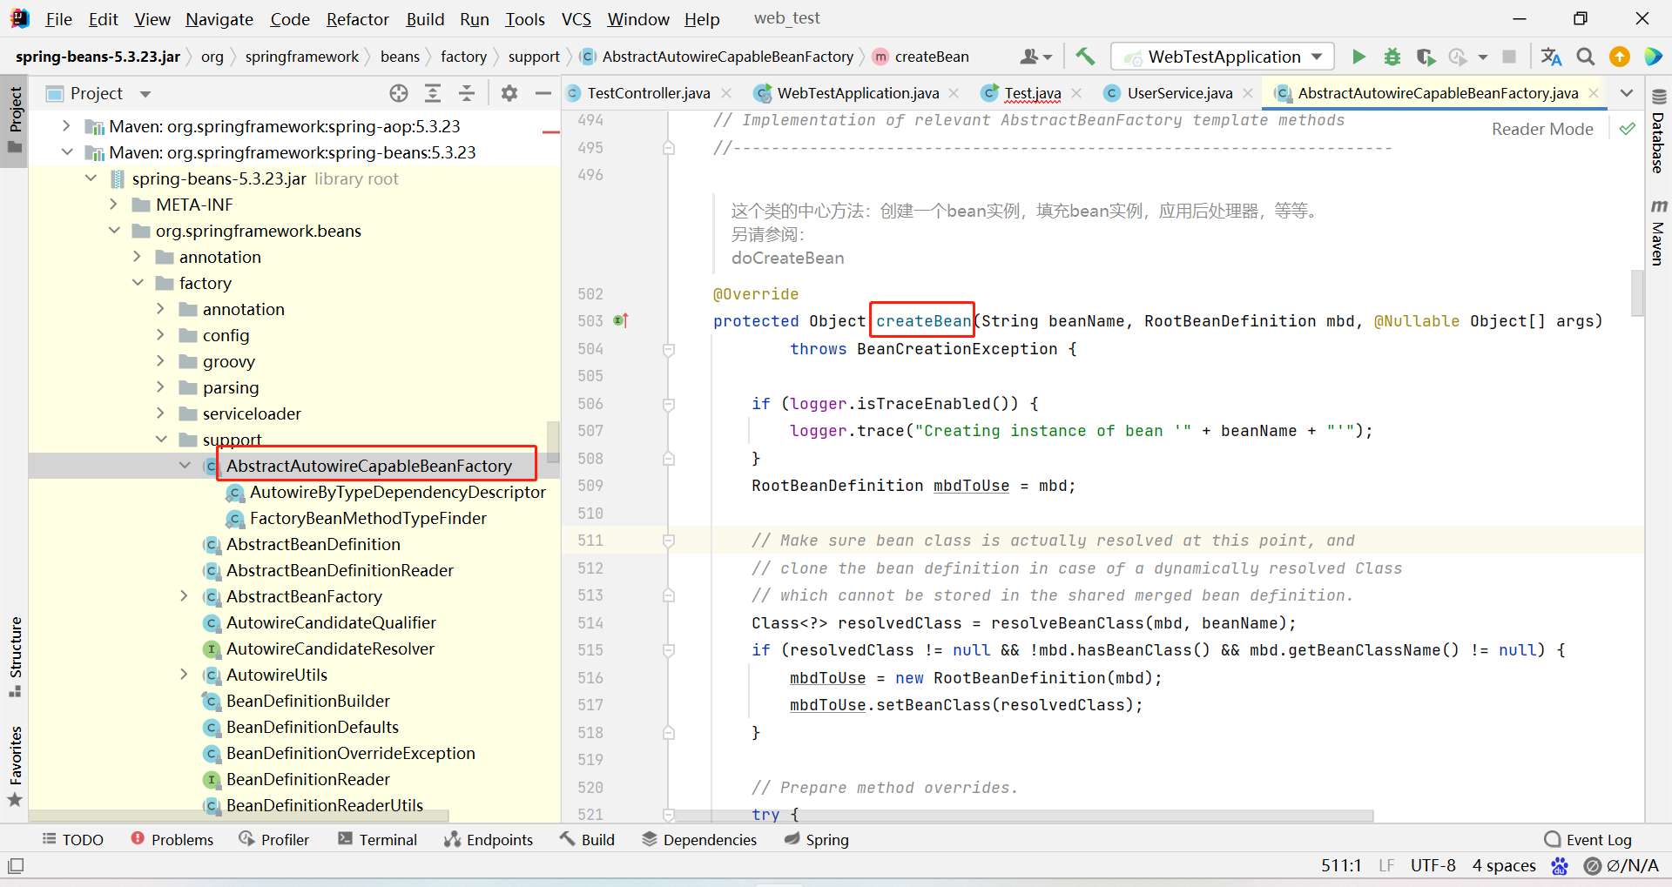The image size is (1672, 887).
Task: Open the Refactor menu
Action: click(357, 19)
